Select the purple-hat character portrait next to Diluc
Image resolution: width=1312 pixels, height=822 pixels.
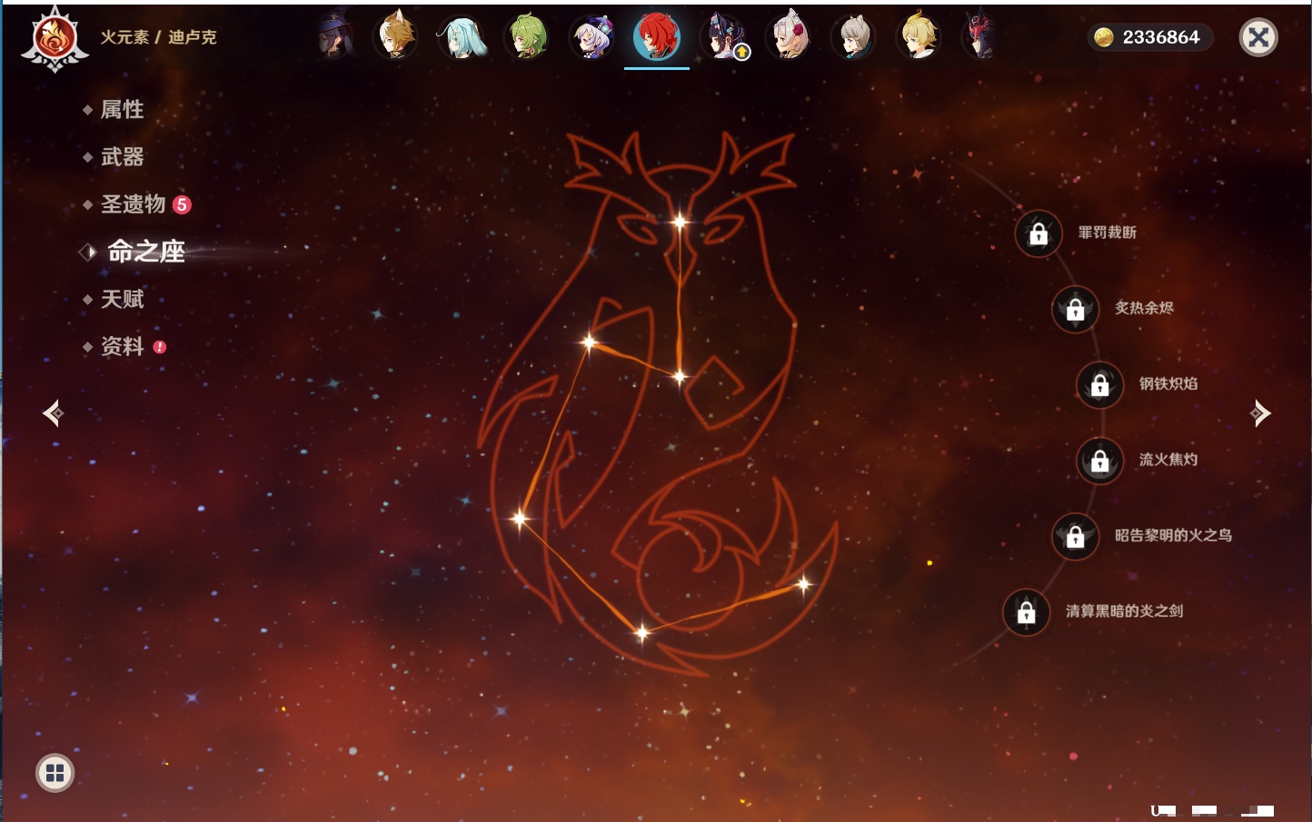point(591,37)
